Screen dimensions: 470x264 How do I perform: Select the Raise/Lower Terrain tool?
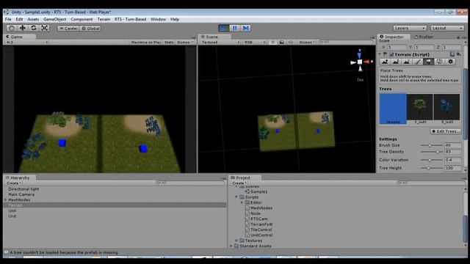click(385, 62)
